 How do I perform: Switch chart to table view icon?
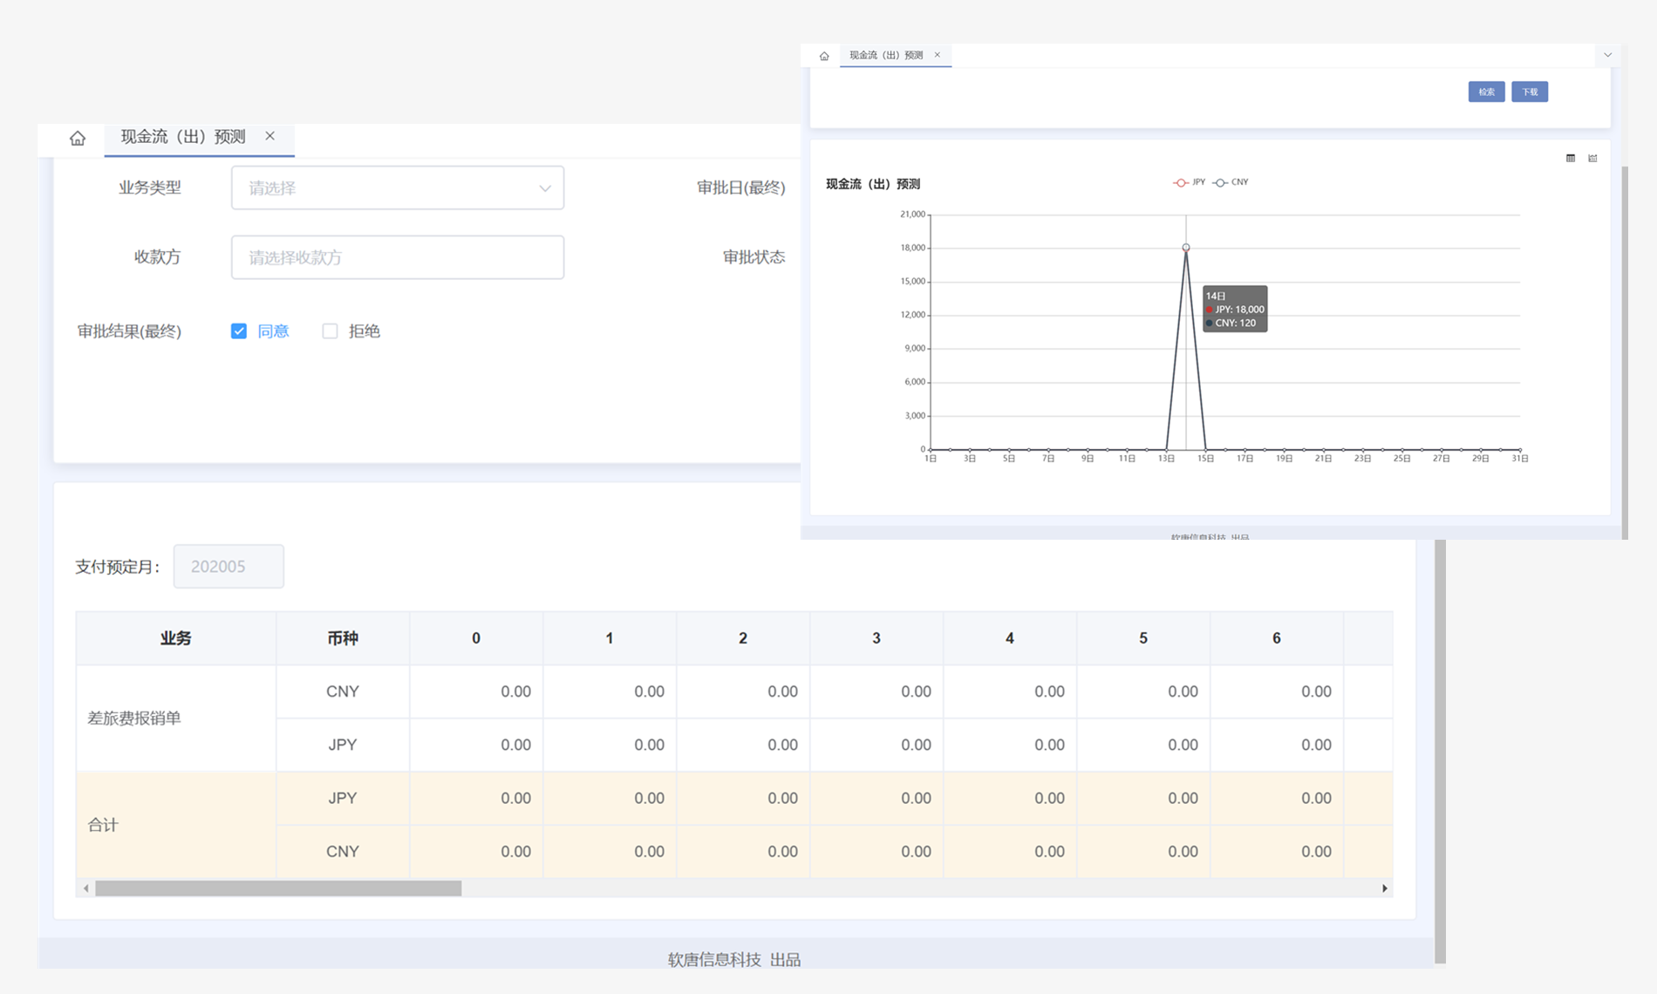point(1571,159)
